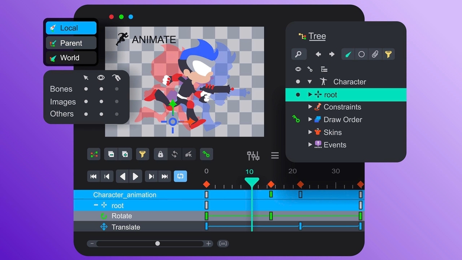The width and height of the screenshot is (462, 260).
Task: Click the lock icon in the timeline toolbar
Action: [x=160, y=154]
